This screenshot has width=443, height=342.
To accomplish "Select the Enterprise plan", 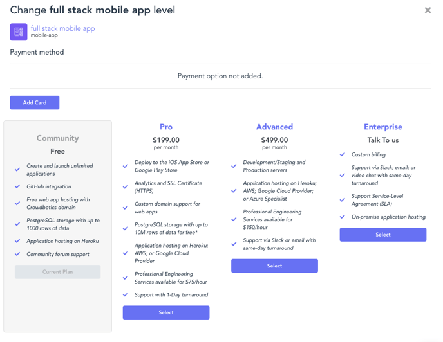I will 383,235.
